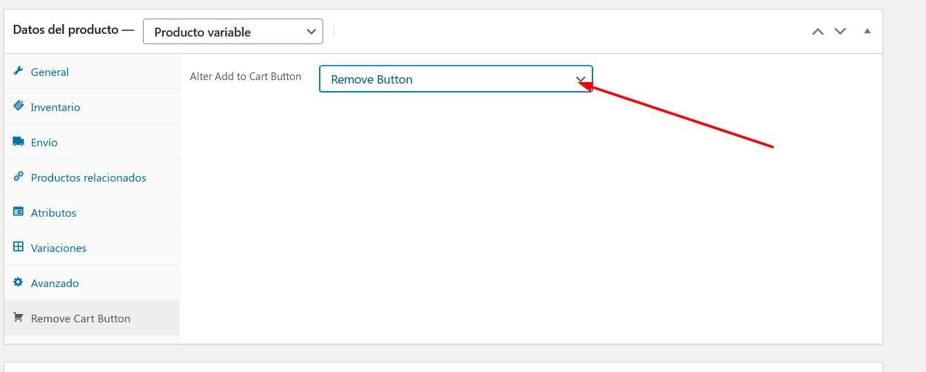Viewport: 926px width, 372px height.
Task: Move the panel down with the down chevron
Action: [840, 32]
